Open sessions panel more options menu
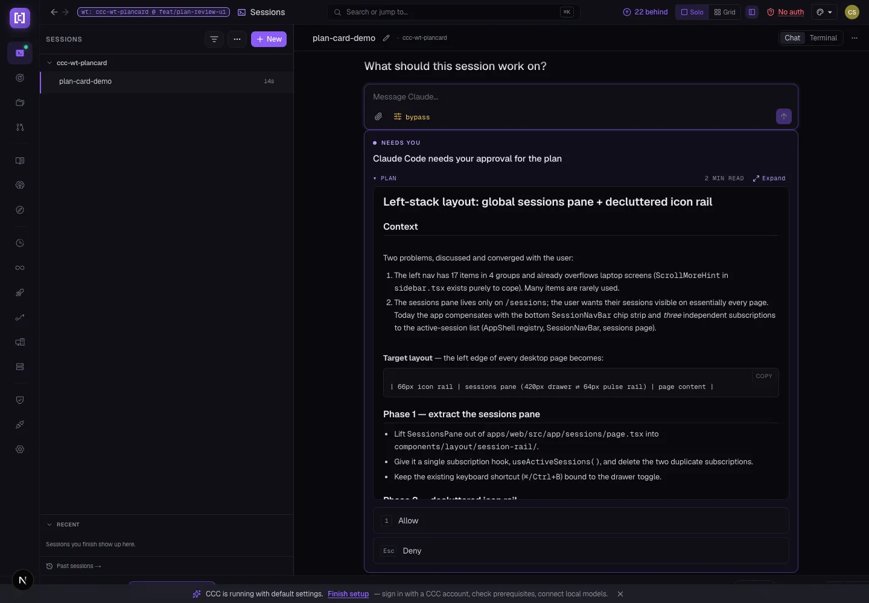The height and width of the screenshot is (603, 869). [x=237, y=39]
